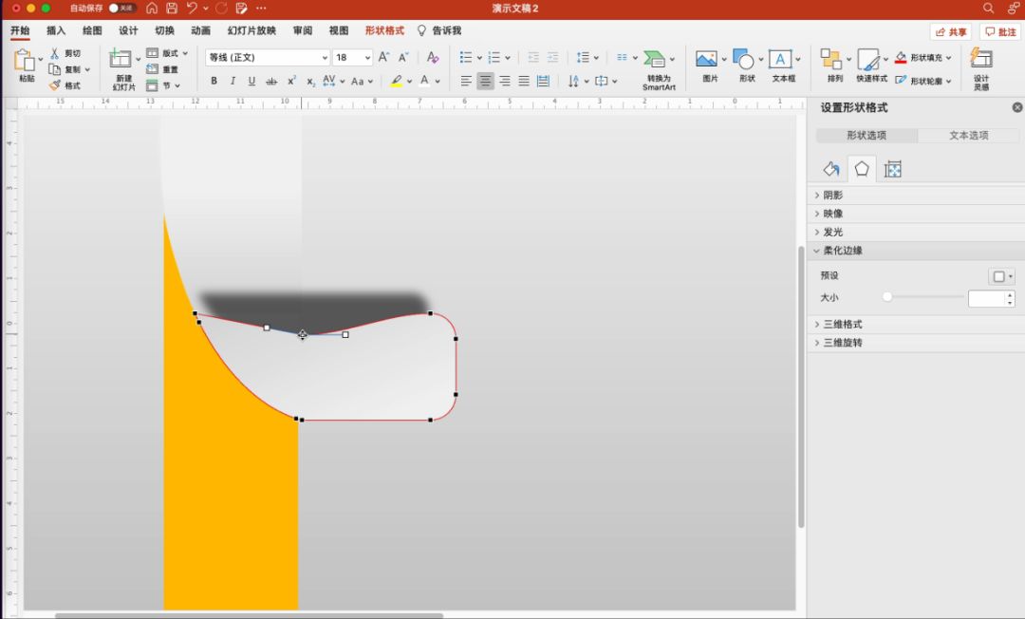The image size is (1025, 619).
Task: Open the Draw ribbon tab
Action: click(x=92, y=30)
